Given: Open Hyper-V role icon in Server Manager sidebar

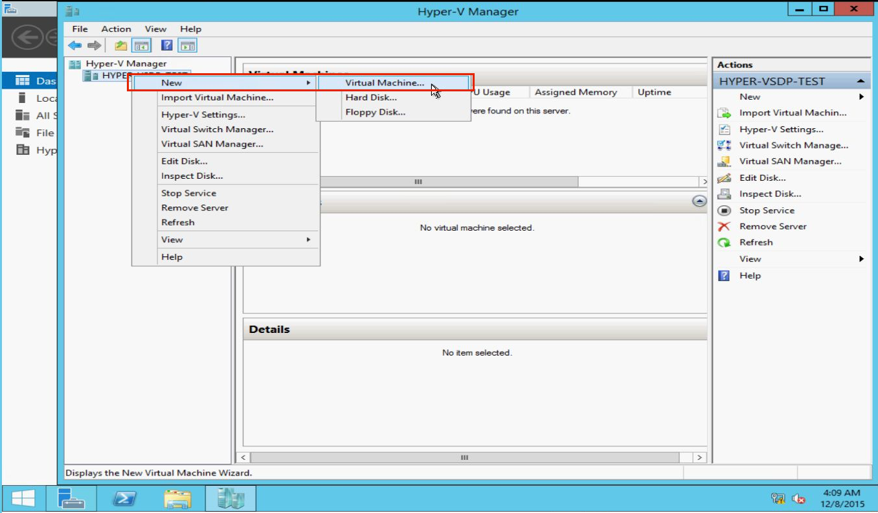Looking at the screenshot, I should pos(23,150).
